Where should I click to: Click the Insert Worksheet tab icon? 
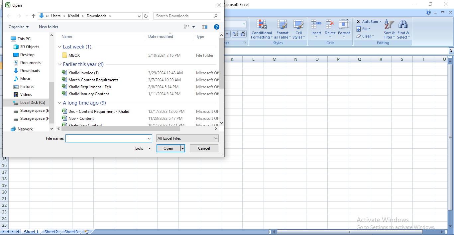coord(87,232)
